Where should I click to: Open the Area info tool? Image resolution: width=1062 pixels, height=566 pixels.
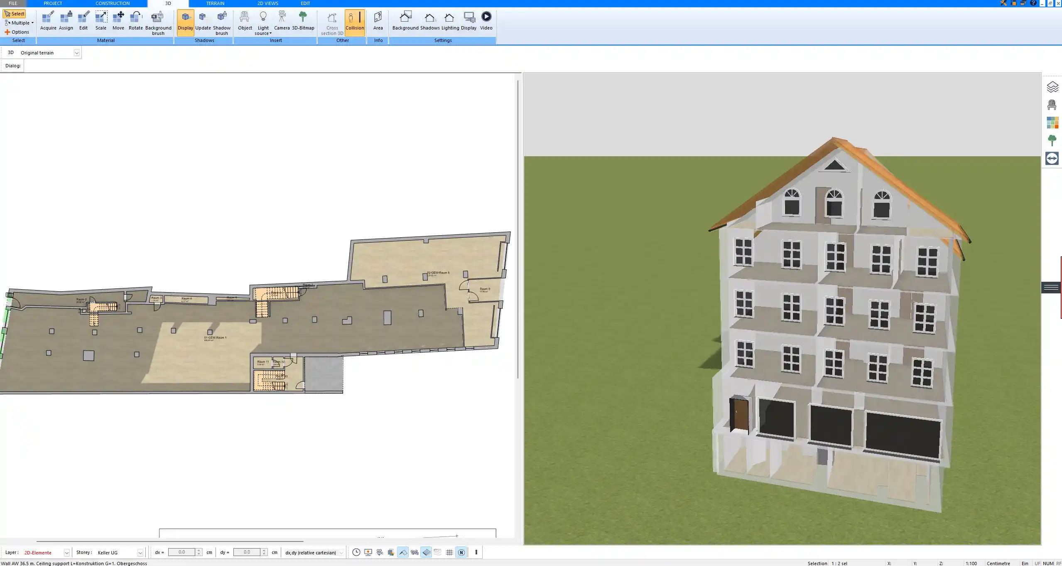(x=378, y=21)
